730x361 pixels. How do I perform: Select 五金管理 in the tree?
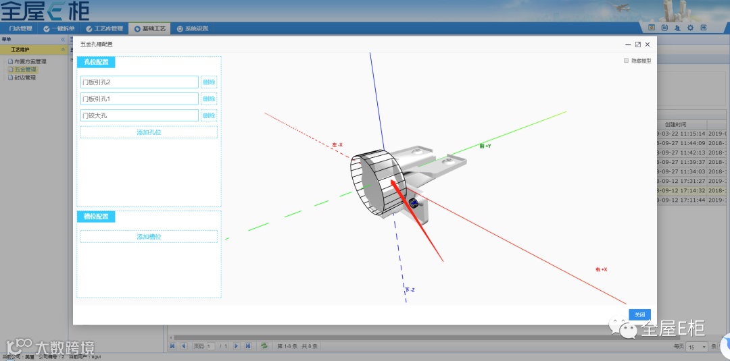[25, 70]
